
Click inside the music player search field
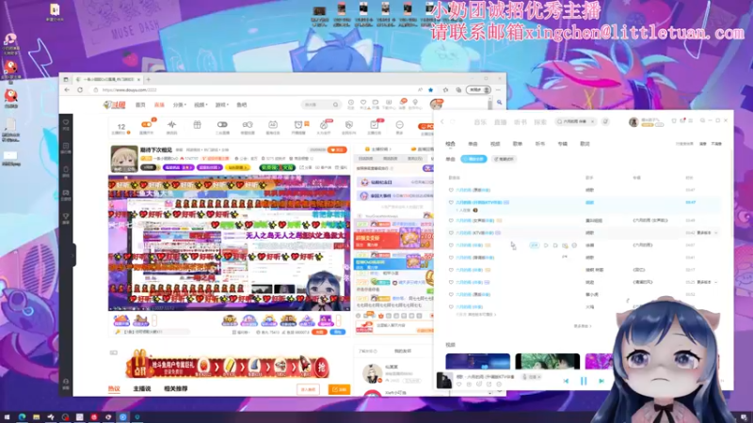pos(575,122)
